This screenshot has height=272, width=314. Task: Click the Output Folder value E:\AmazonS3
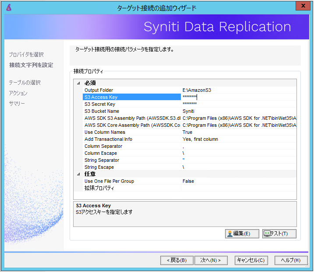[x=239, y=90]
